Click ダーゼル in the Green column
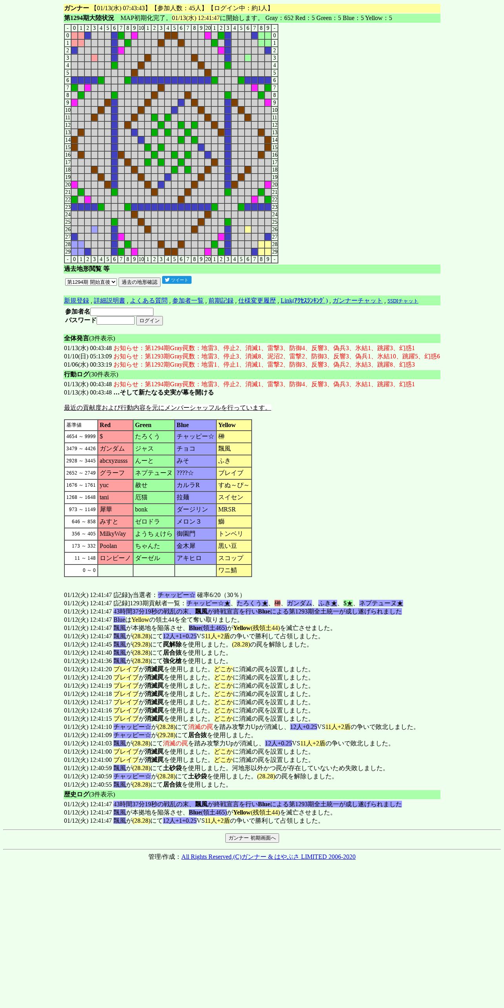The image size is (504, 1008). (154, 558)
